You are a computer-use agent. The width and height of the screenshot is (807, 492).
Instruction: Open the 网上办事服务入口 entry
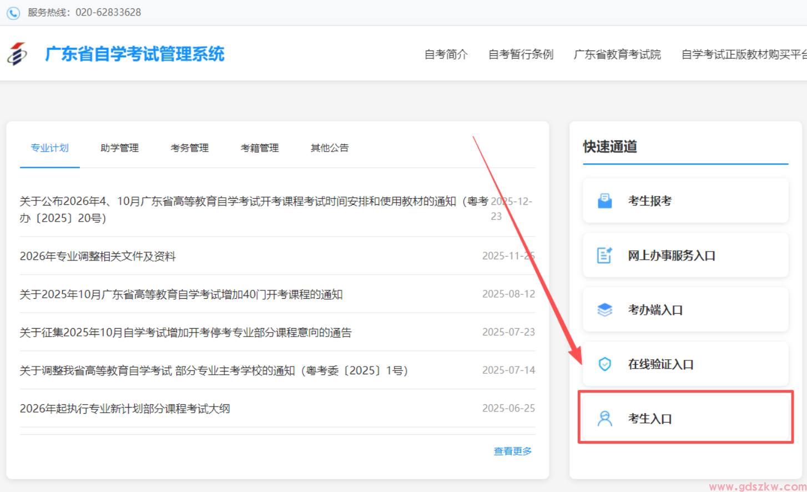pos(685,255)
